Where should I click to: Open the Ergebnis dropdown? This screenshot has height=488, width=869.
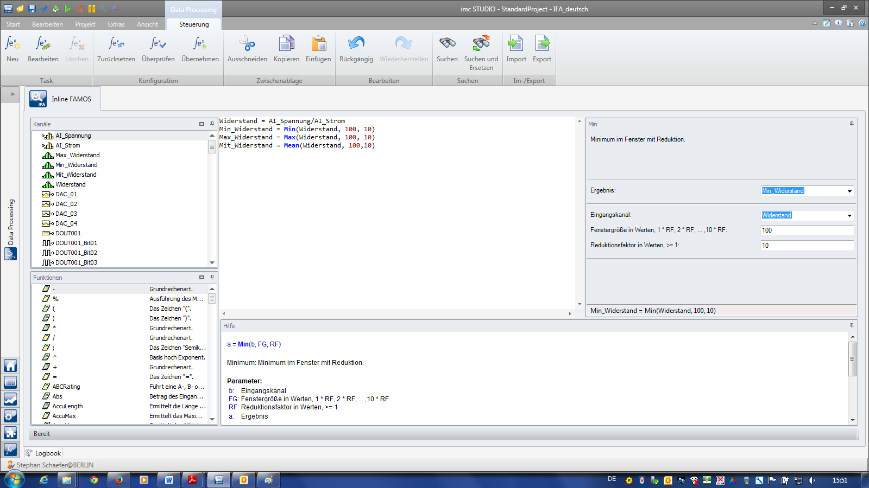pyautogui.click(x=849, y=191)
